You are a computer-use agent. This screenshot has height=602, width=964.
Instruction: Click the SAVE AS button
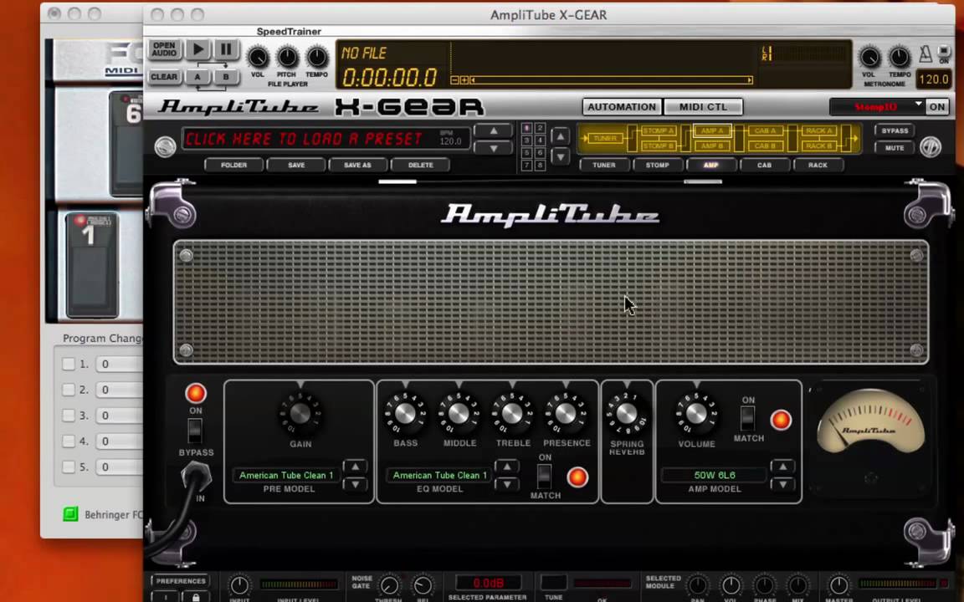coord(357,165)
